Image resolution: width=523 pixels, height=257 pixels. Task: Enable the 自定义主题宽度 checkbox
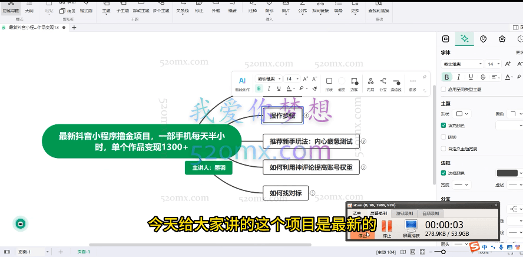443,149
